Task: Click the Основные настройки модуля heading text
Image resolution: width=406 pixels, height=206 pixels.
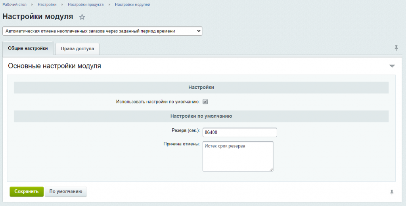Action: point(54,66)
